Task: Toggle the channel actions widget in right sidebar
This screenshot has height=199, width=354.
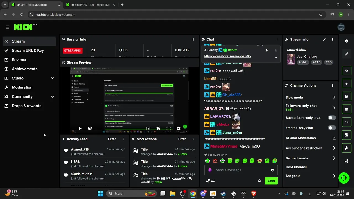Action: [x=347, y=135]
